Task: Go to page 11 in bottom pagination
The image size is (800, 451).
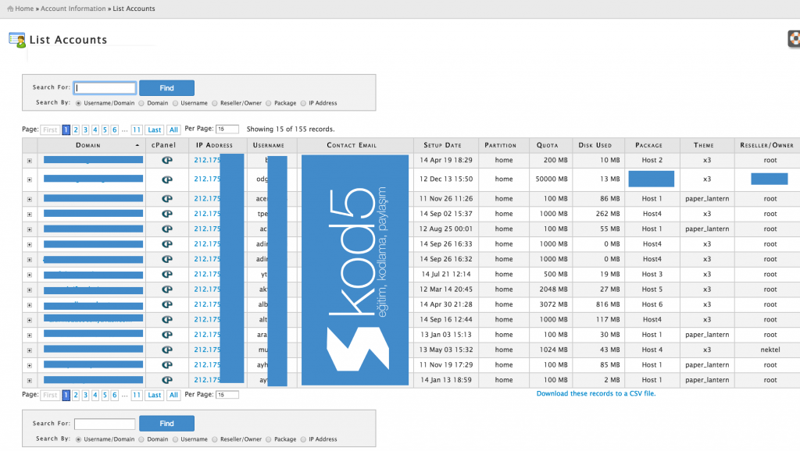Action: pyautogui.click(x=137, y=395)
